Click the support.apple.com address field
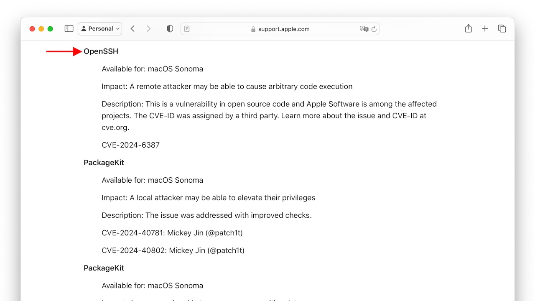This screenshot has height=301, width=535. (280, 29)
